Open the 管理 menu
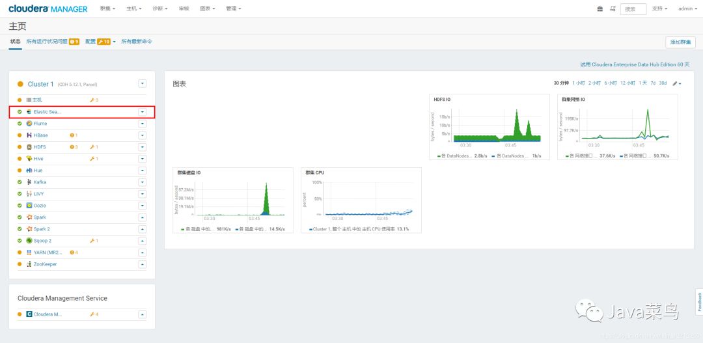The height and width of the screenshot is (343, 703). (234, 8)
